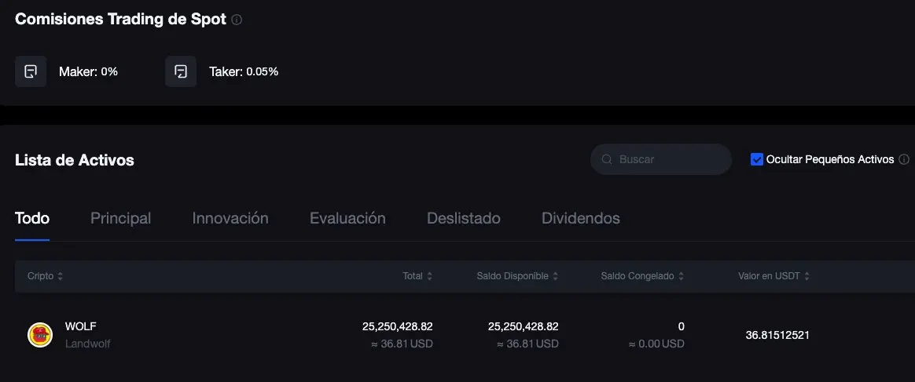Select the Todo tab
Image resolution: width=915 pixels, height=382 pixels.
point(32,218)
